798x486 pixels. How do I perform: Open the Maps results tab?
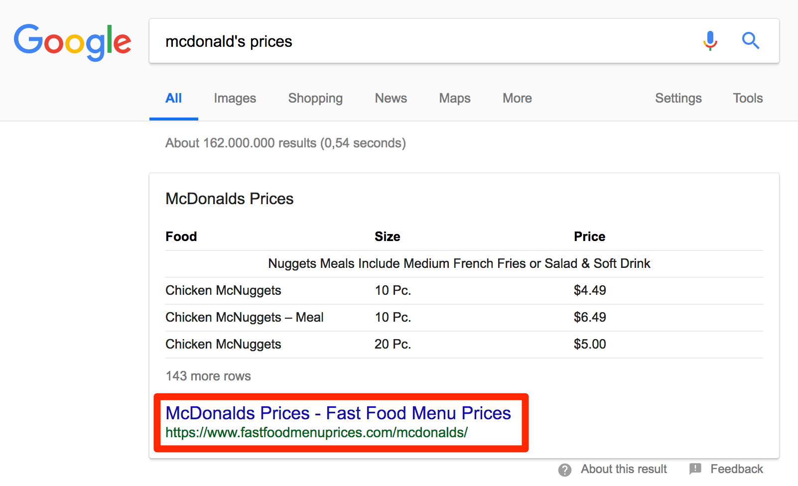(x=455, y=99)
